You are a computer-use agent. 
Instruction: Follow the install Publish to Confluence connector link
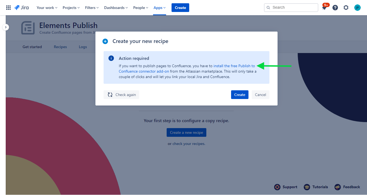tap(234, 66)
